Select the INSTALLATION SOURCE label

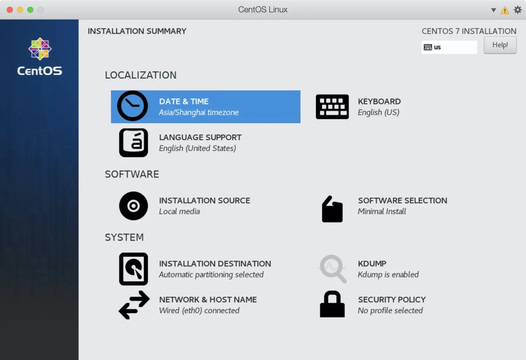coord(205,201)
